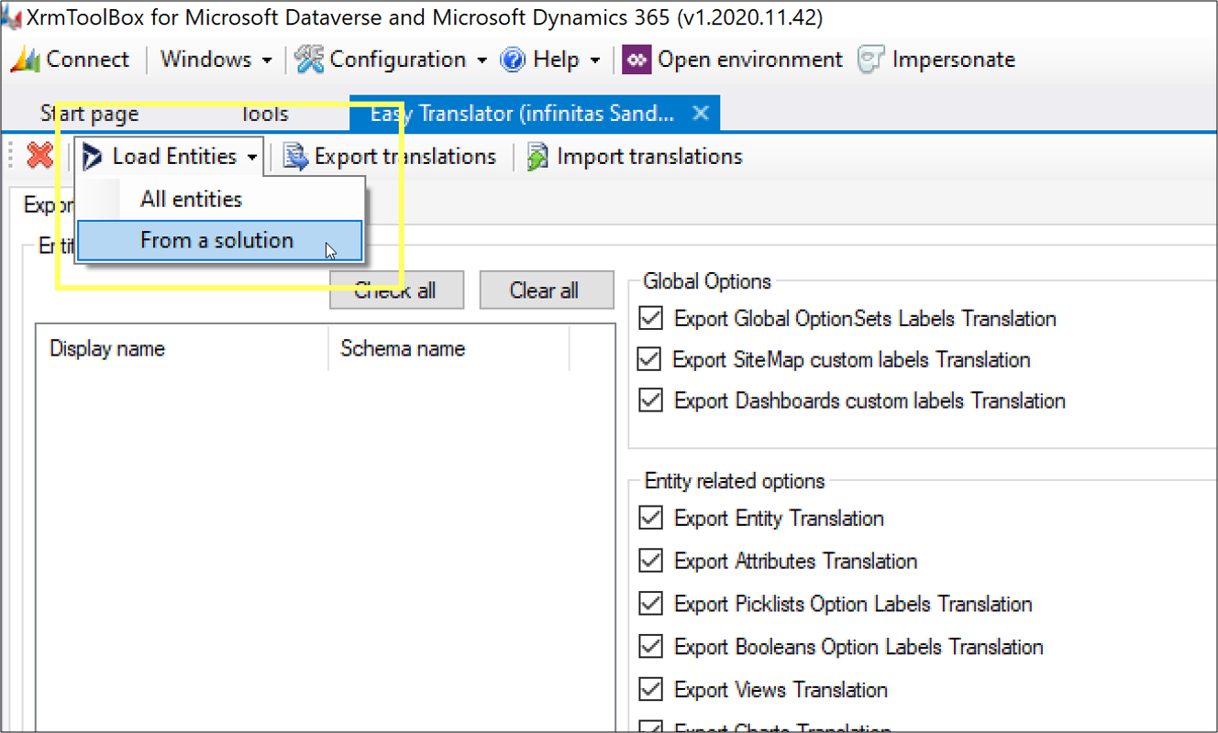Viewport: 1218px width, 733px height.
Task: Toggle Export SiteMap custom labels Translation
Action: 648,359
